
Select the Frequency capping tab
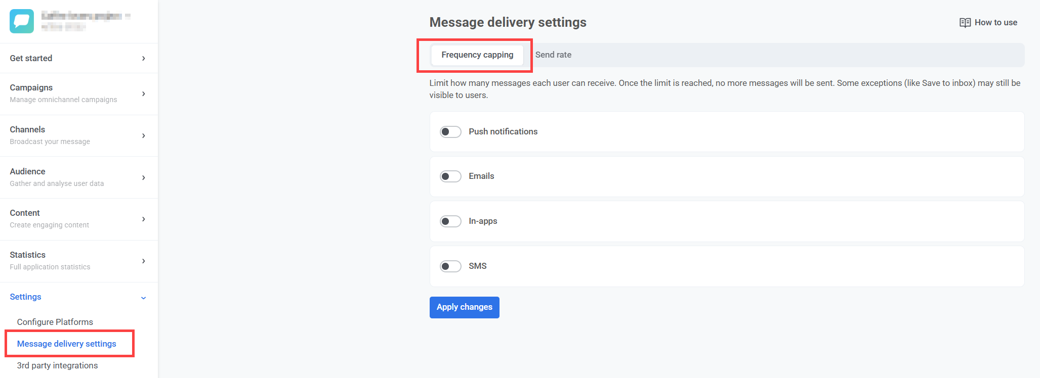coord(477,55)
